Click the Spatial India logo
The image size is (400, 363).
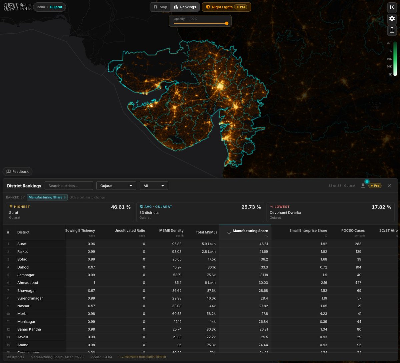click(17, 7)
